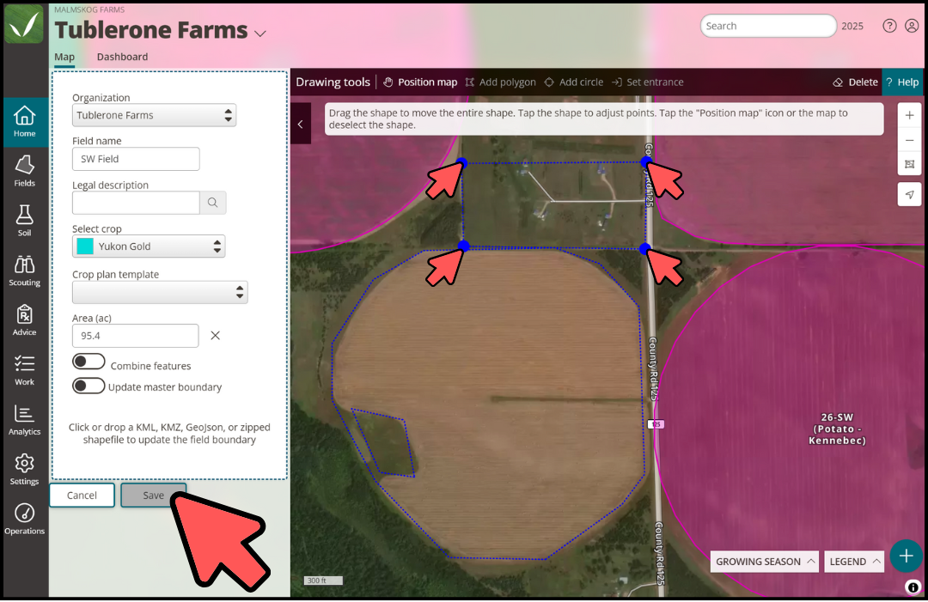Click the Field name input
Image resolution: width=928 pixels, height=602 pixels.
coord(136,159)
